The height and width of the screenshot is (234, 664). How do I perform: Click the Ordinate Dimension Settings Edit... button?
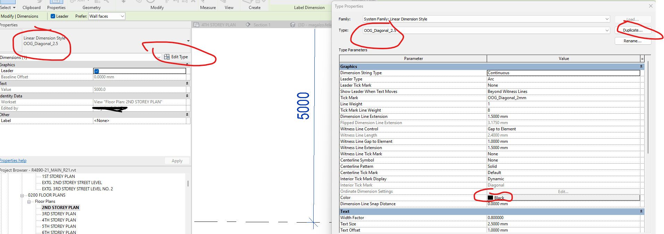563,191
